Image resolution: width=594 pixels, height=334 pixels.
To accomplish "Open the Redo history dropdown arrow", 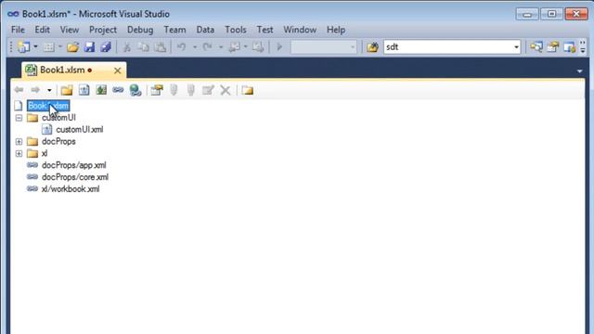I will click(221, 47).
